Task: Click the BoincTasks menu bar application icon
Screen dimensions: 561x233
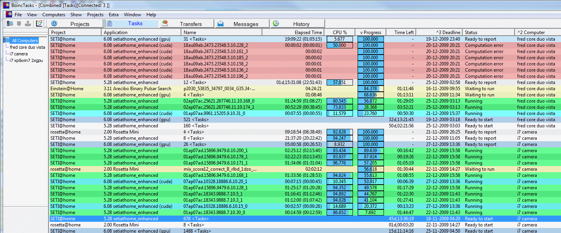Action: (9, 15)
